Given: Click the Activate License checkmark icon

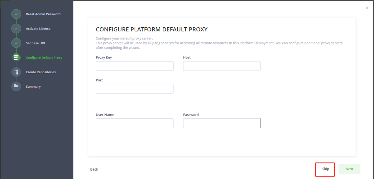Looking at the screenshot, I should coord(16,29).
